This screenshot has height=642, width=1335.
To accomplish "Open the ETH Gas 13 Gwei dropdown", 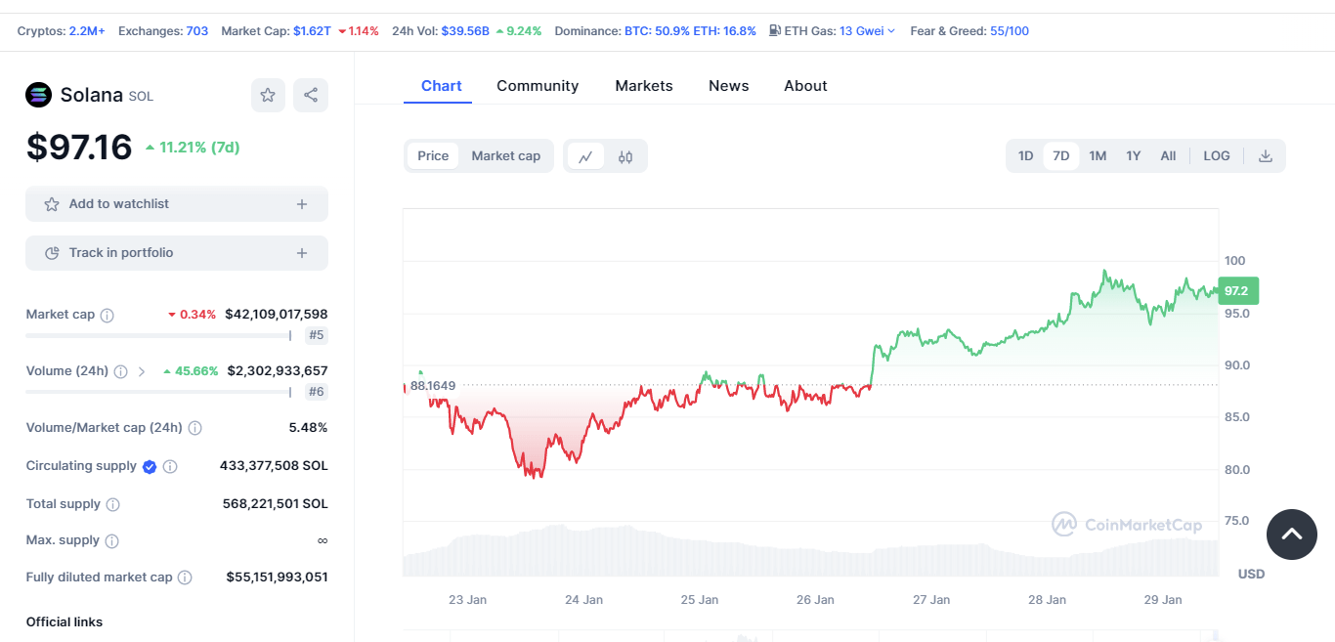I will tap(868, 31).
